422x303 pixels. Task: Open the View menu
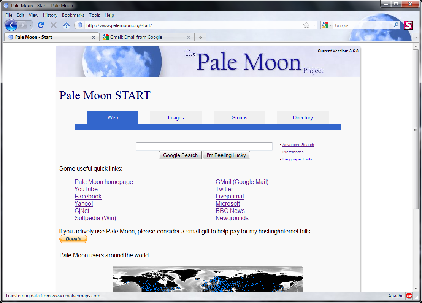(x=33, y=15)
